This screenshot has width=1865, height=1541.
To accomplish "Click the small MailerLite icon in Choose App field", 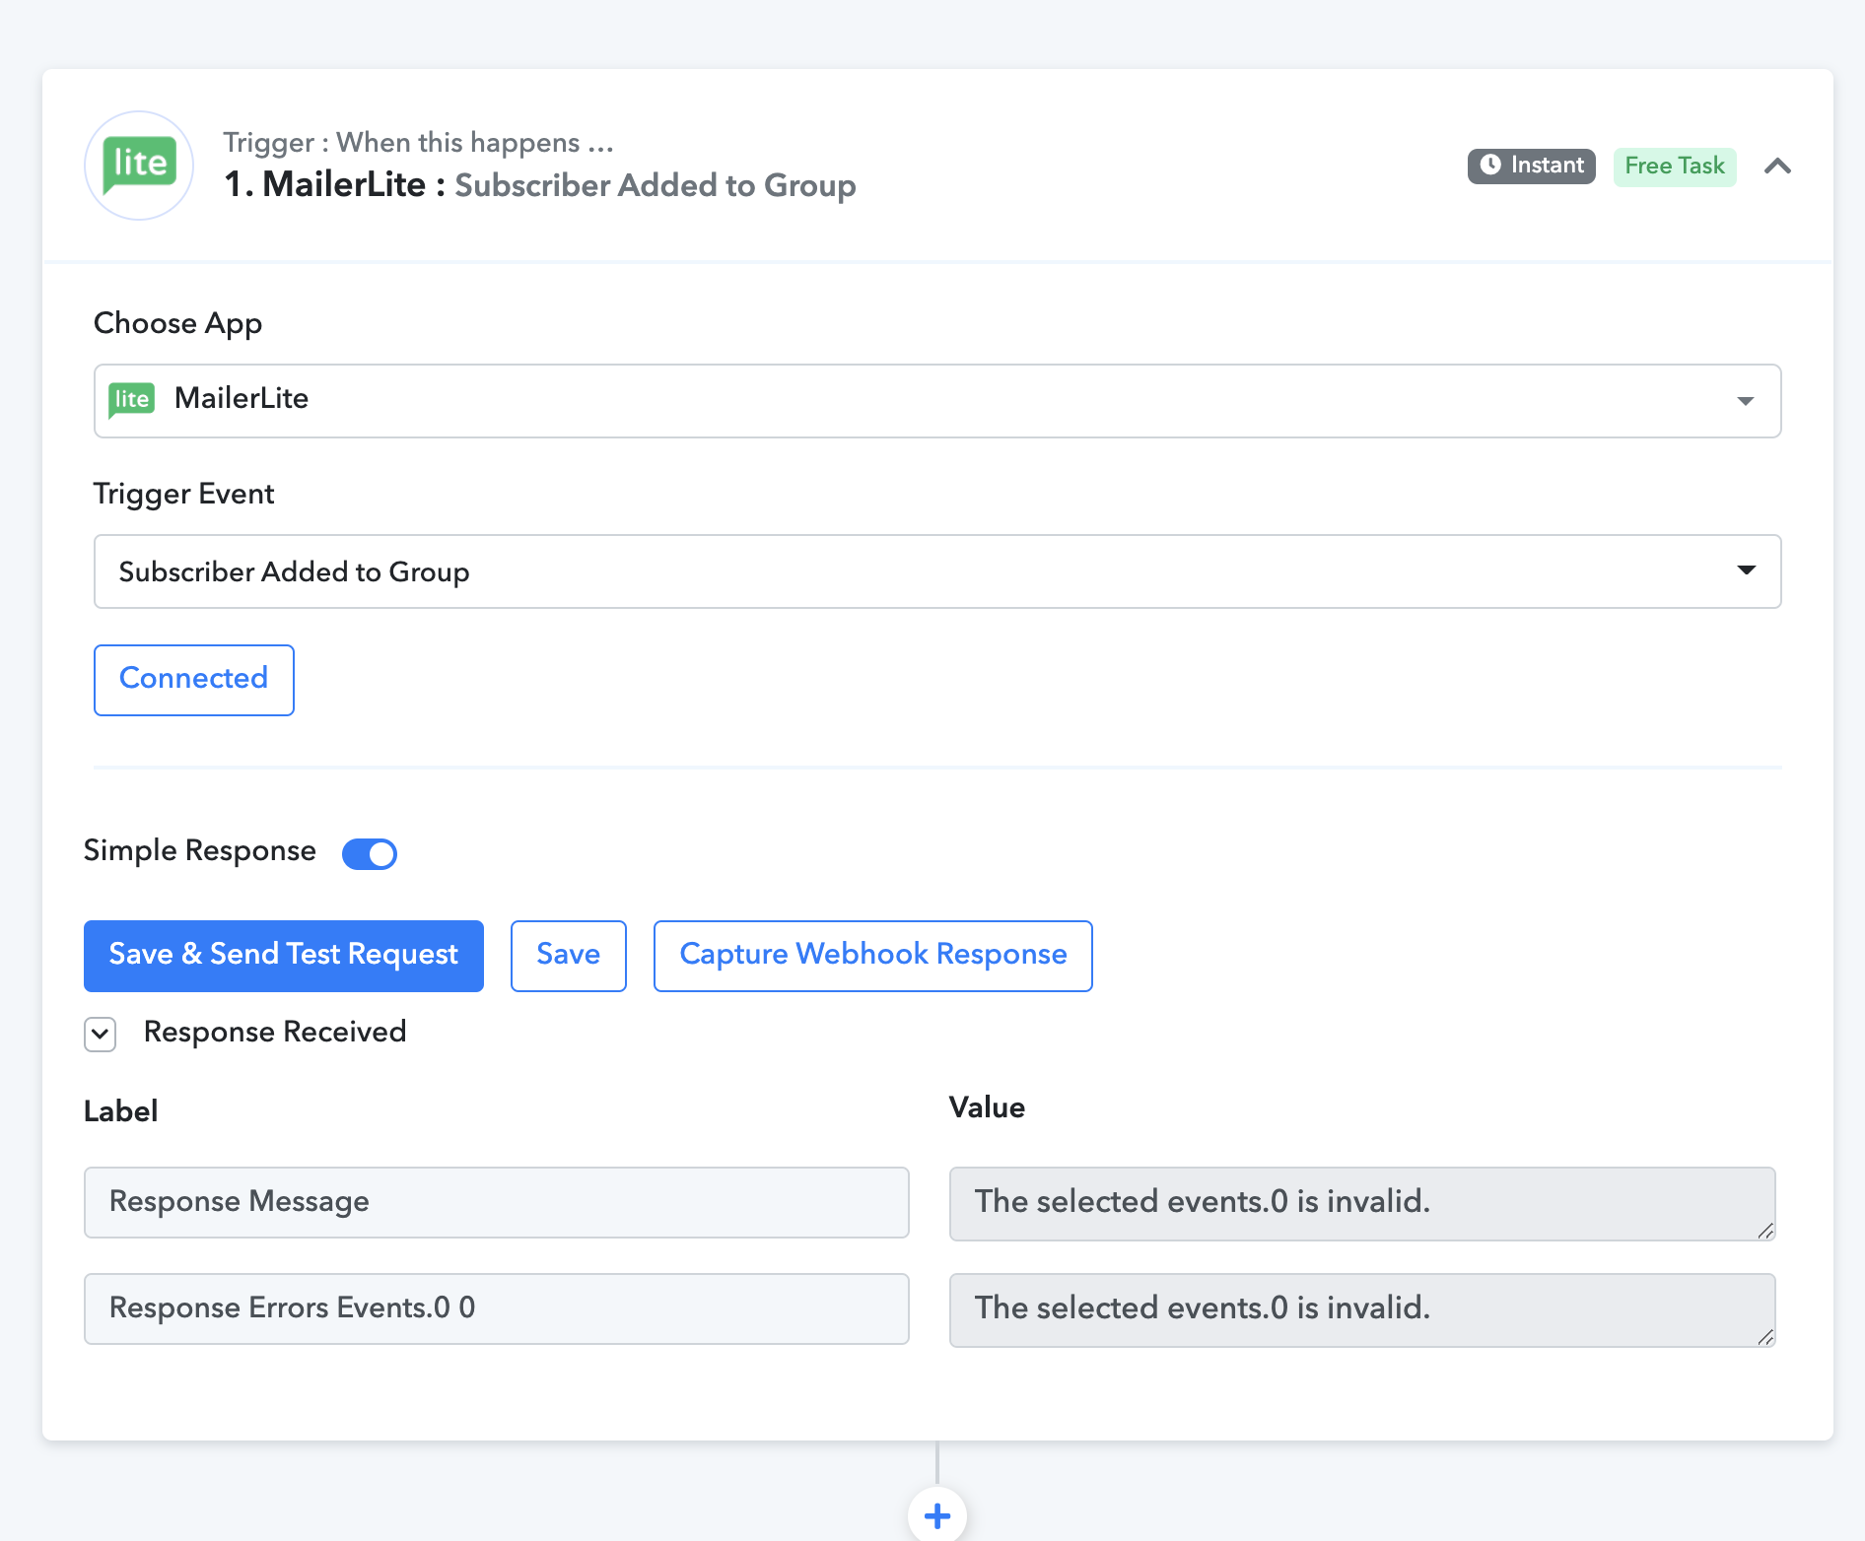I will [131, 399].
